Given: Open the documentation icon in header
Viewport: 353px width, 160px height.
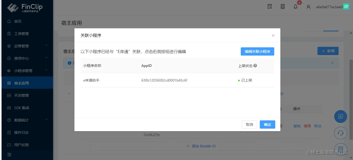Looking at the screenshot, I should pyautogui.click(x=283, y=7).
